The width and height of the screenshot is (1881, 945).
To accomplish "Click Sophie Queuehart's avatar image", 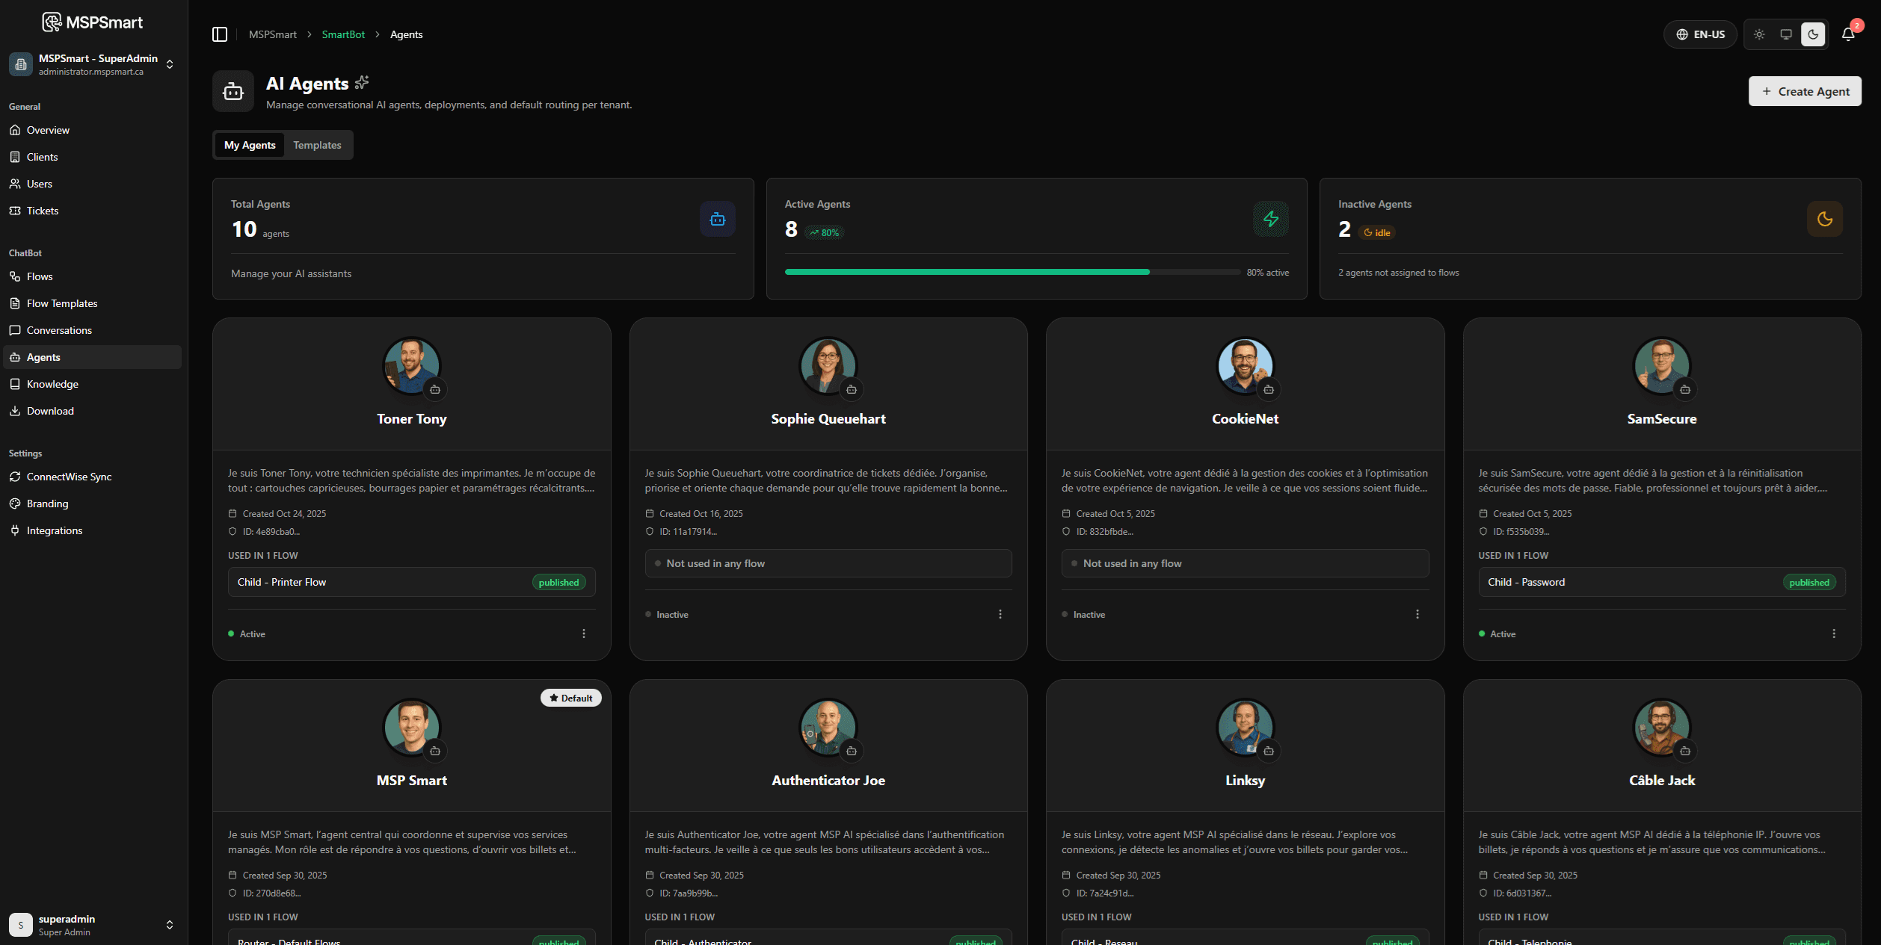I will [x=828, y=367].
